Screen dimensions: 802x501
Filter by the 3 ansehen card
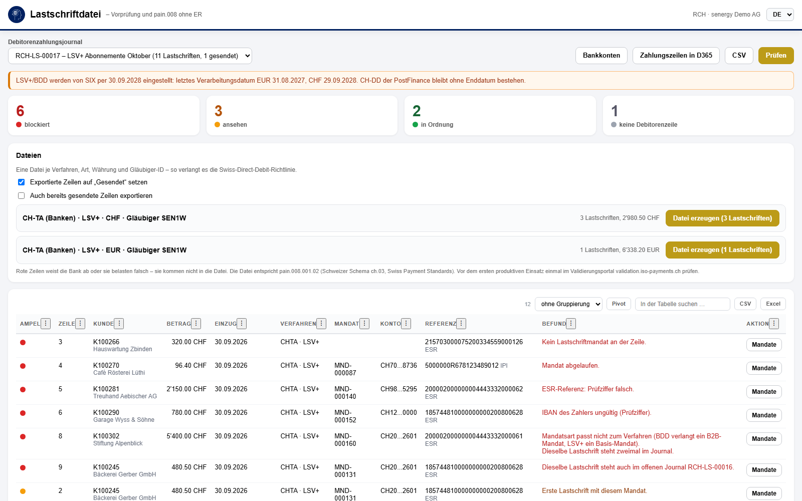tap(302, 116)
